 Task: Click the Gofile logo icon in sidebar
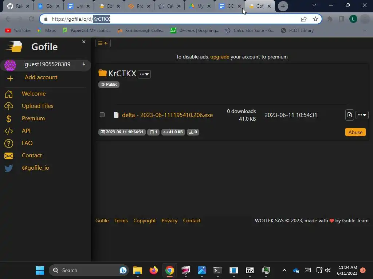(x=14, y=46)
